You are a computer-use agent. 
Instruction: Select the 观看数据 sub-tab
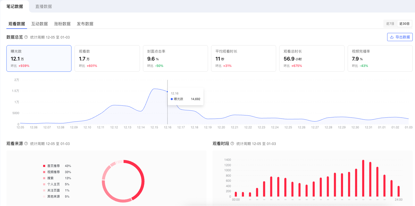tap(17, 24)
